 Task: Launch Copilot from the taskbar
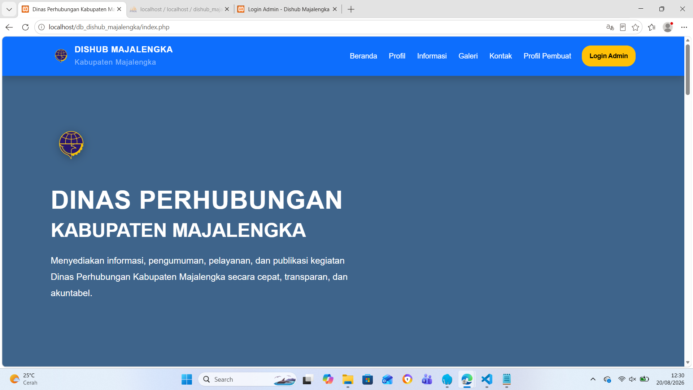coord(328,379)
